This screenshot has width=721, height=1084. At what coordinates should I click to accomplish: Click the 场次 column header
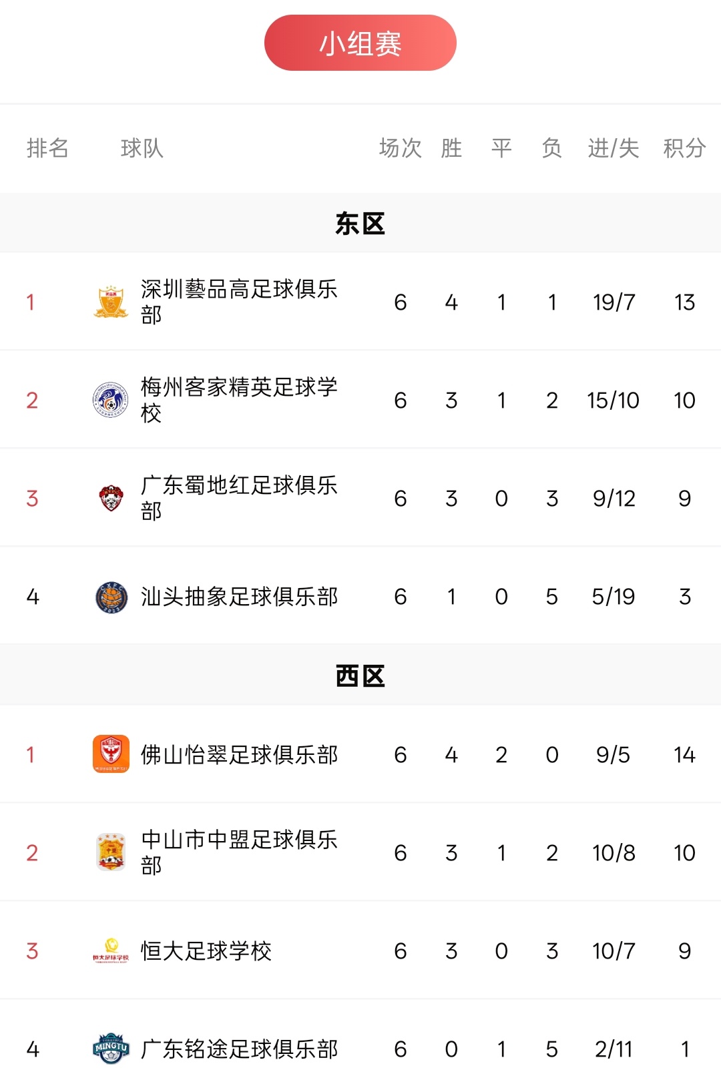coord(401,148)
